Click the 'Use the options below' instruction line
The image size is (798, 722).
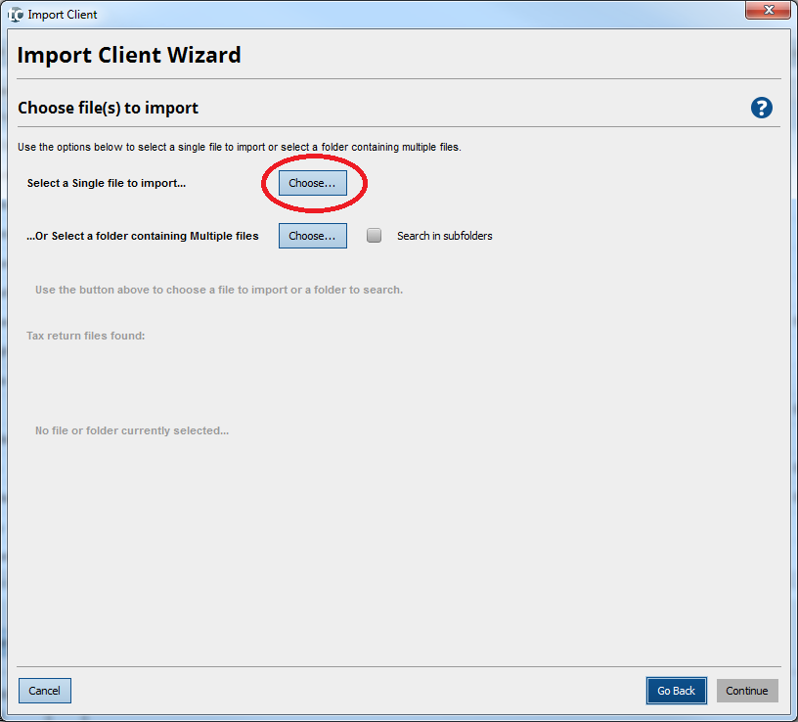[x=239, y=148]
